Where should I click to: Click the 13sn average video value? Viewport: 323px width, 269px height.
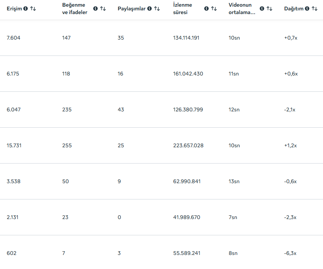coord(234,181)
